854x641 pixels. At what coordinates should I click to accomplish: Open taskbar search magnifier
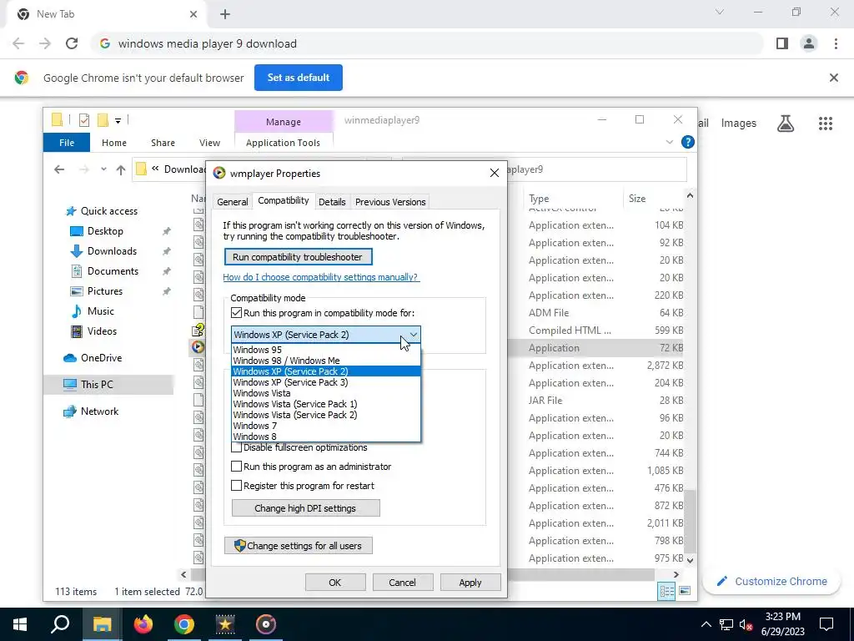pos(60,624)
